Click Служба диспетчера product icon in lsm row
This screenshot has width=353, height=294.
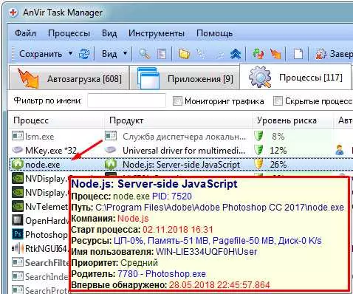111,136
